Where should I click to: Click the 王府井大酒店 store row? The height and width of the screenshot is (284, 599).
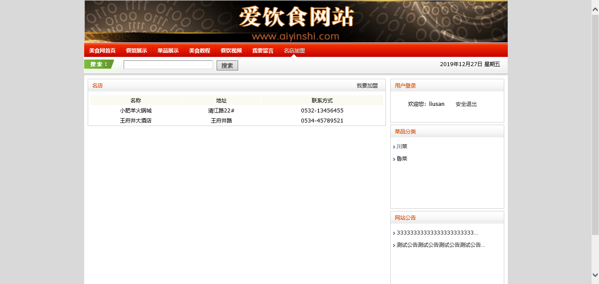135,120
